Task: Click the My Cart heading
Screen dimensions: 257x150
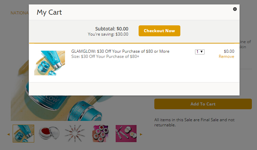Action: pyautogui.click(x=49, y=12)
